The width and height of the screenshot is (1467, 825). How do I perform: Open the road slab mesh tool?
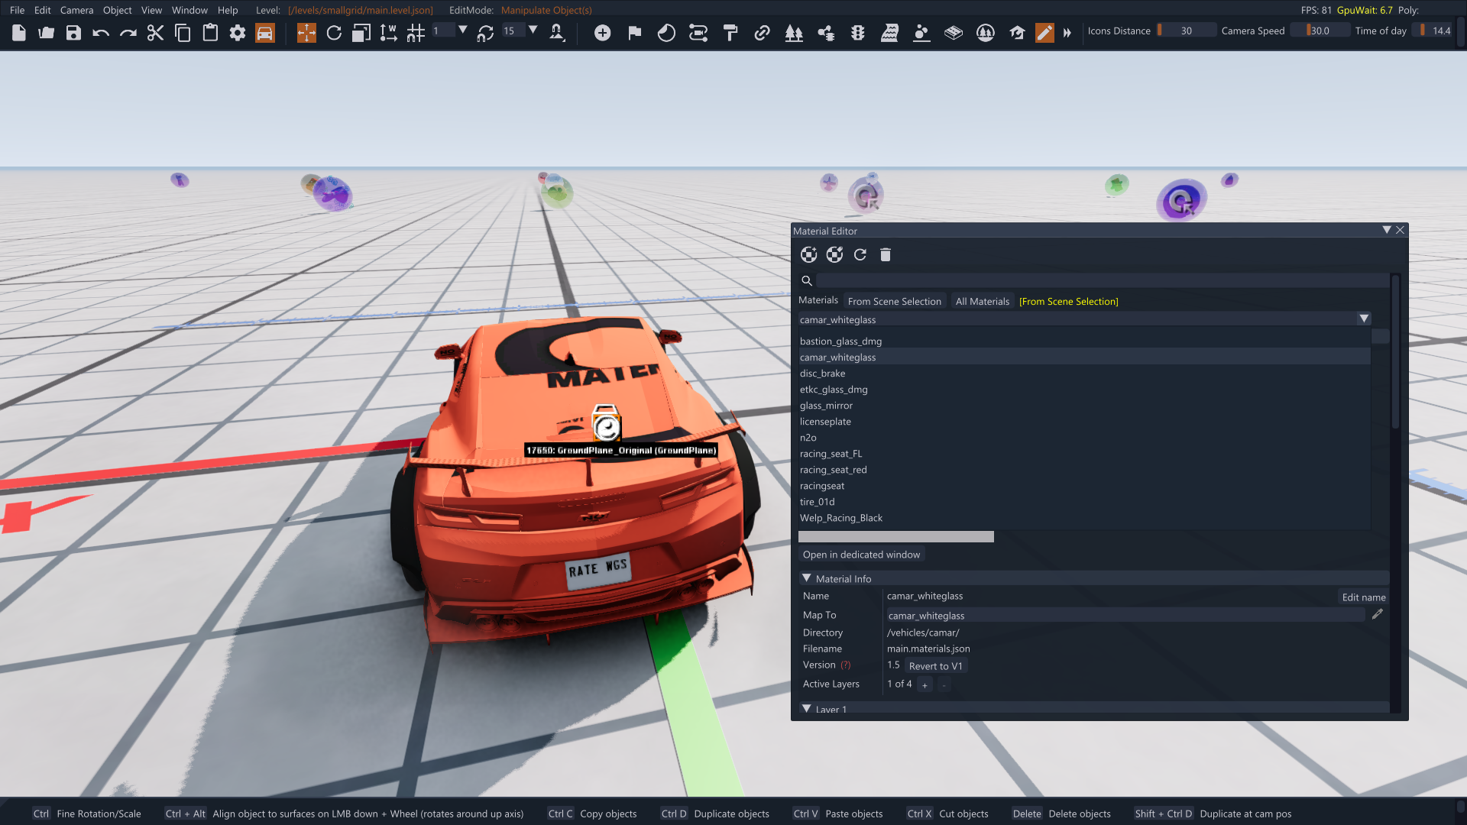click(x=954, y=33)
